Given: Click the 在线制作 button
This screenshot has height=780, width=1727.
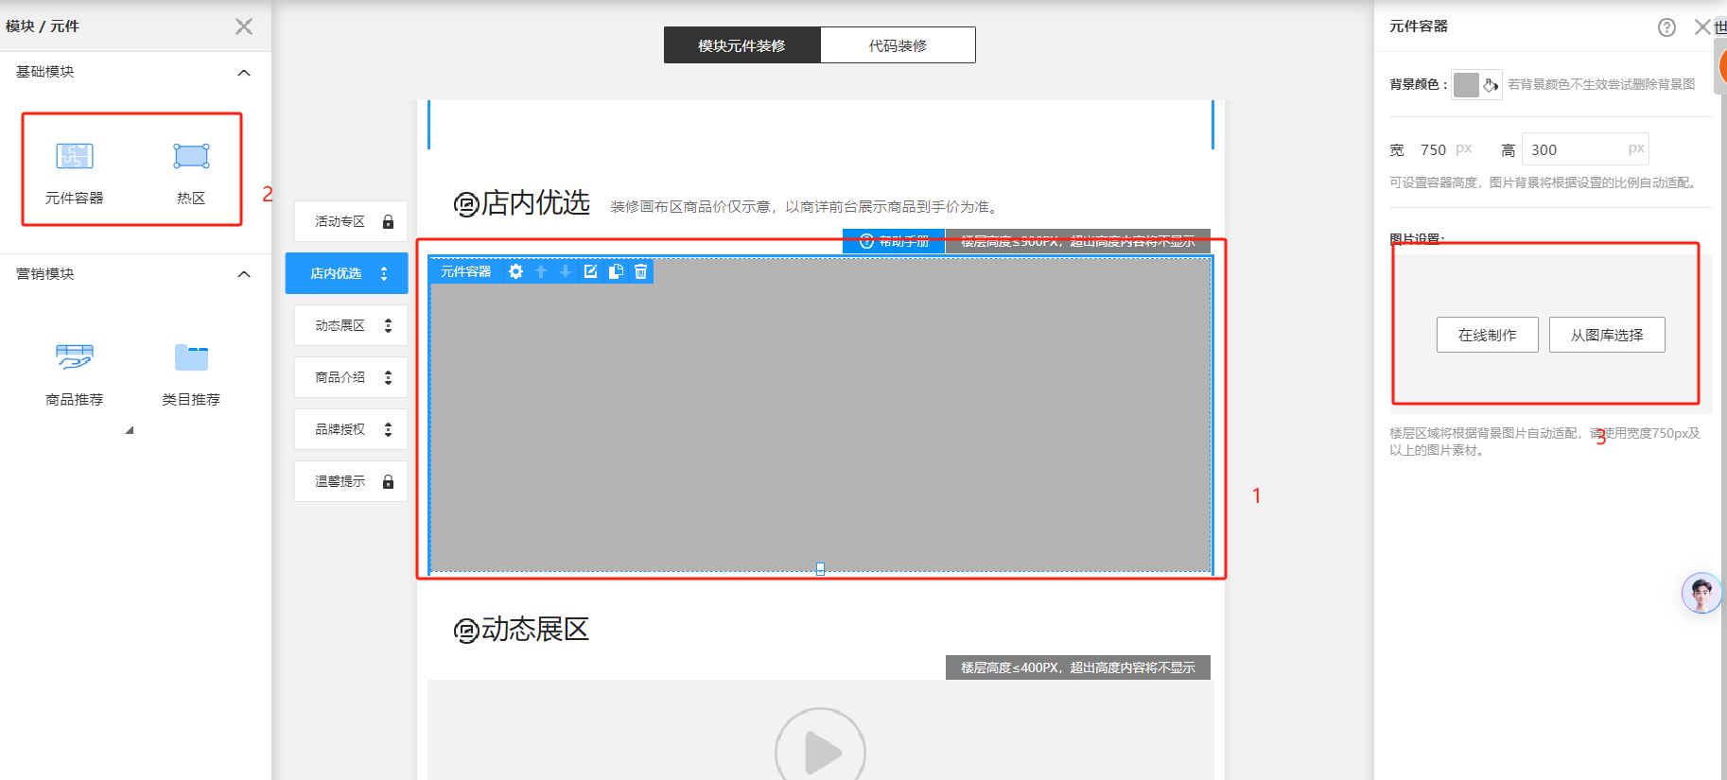Looking at the screenshot, I should (x=1487, y=335).
